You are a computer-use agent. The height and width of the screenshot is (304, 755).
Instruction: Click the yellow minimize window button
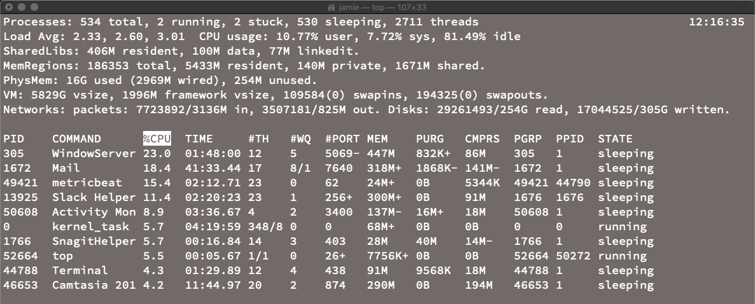click(22, 7)
